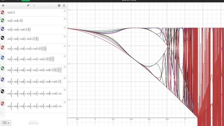This screenshot has width=224, height=126.
Task: Edit the eighth expression formula
Action: 34,82
